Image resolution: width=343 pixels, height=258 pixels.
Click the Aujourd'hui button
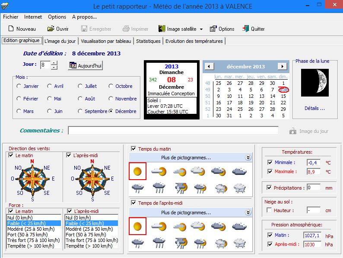(85, 65)
